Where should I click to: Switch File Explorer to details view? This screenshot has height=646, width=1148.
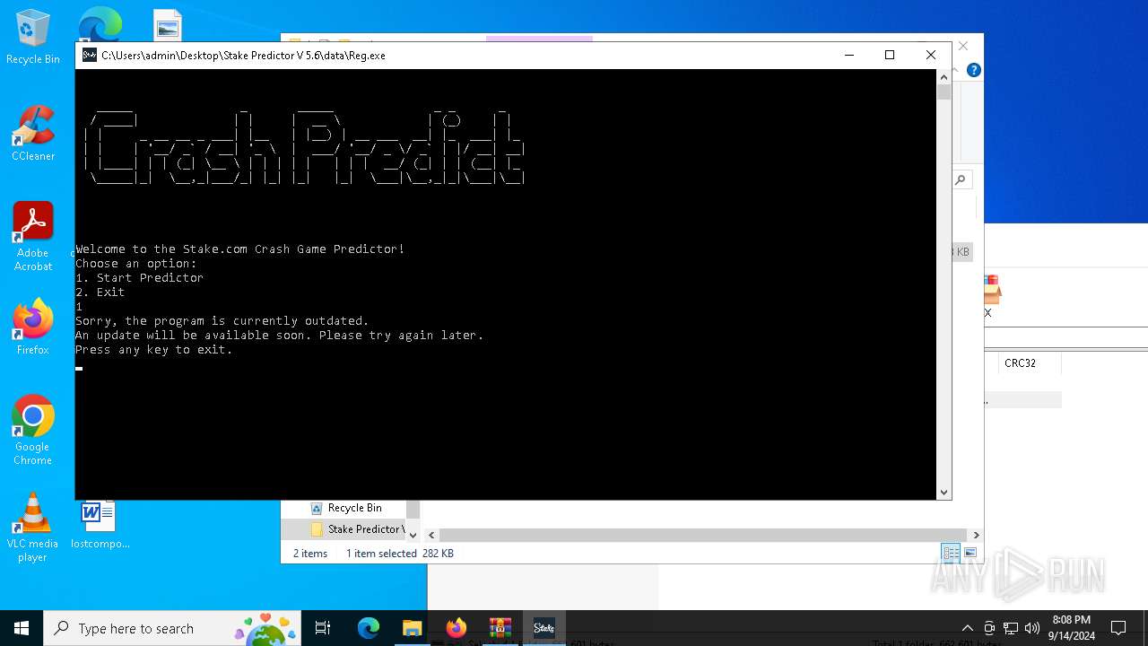point(951,554)
